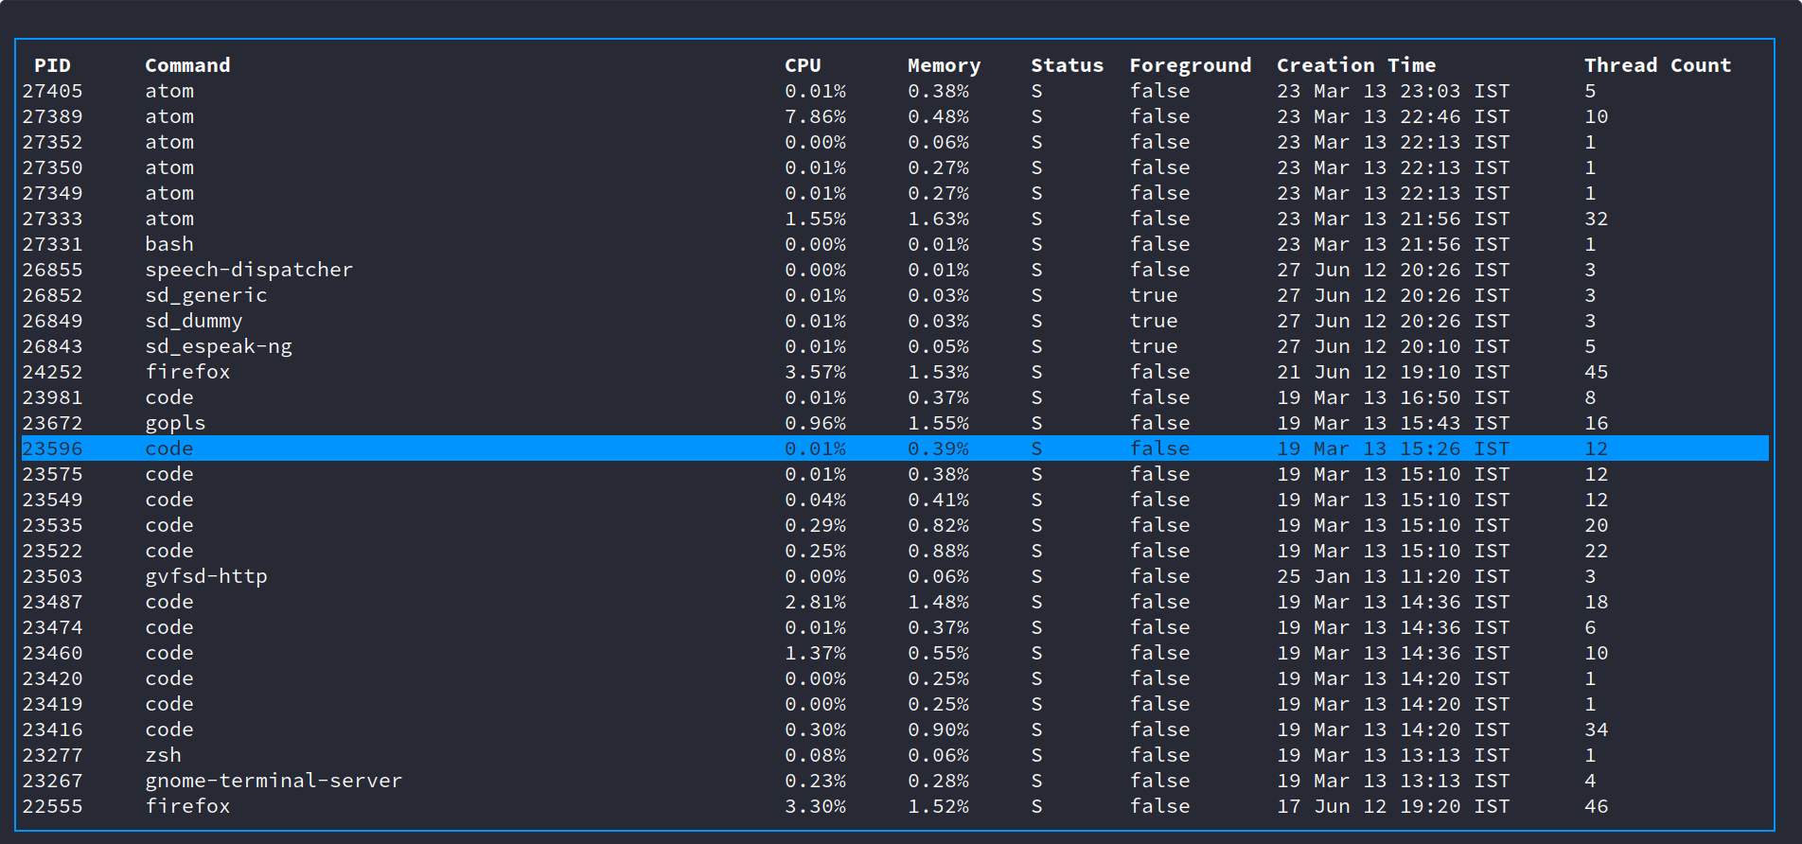
Task: Click the 7.86% CPU value
Action: tap(815, 116)
